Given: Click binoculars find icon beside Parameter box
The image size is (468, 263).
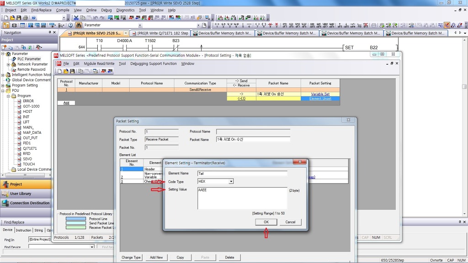Looking at the screenshot, I should 79,25.
